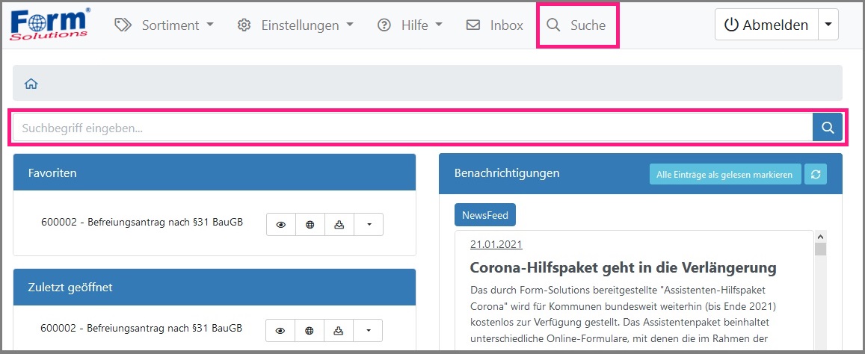Click download icon in Favoriten row

[339, 224]
